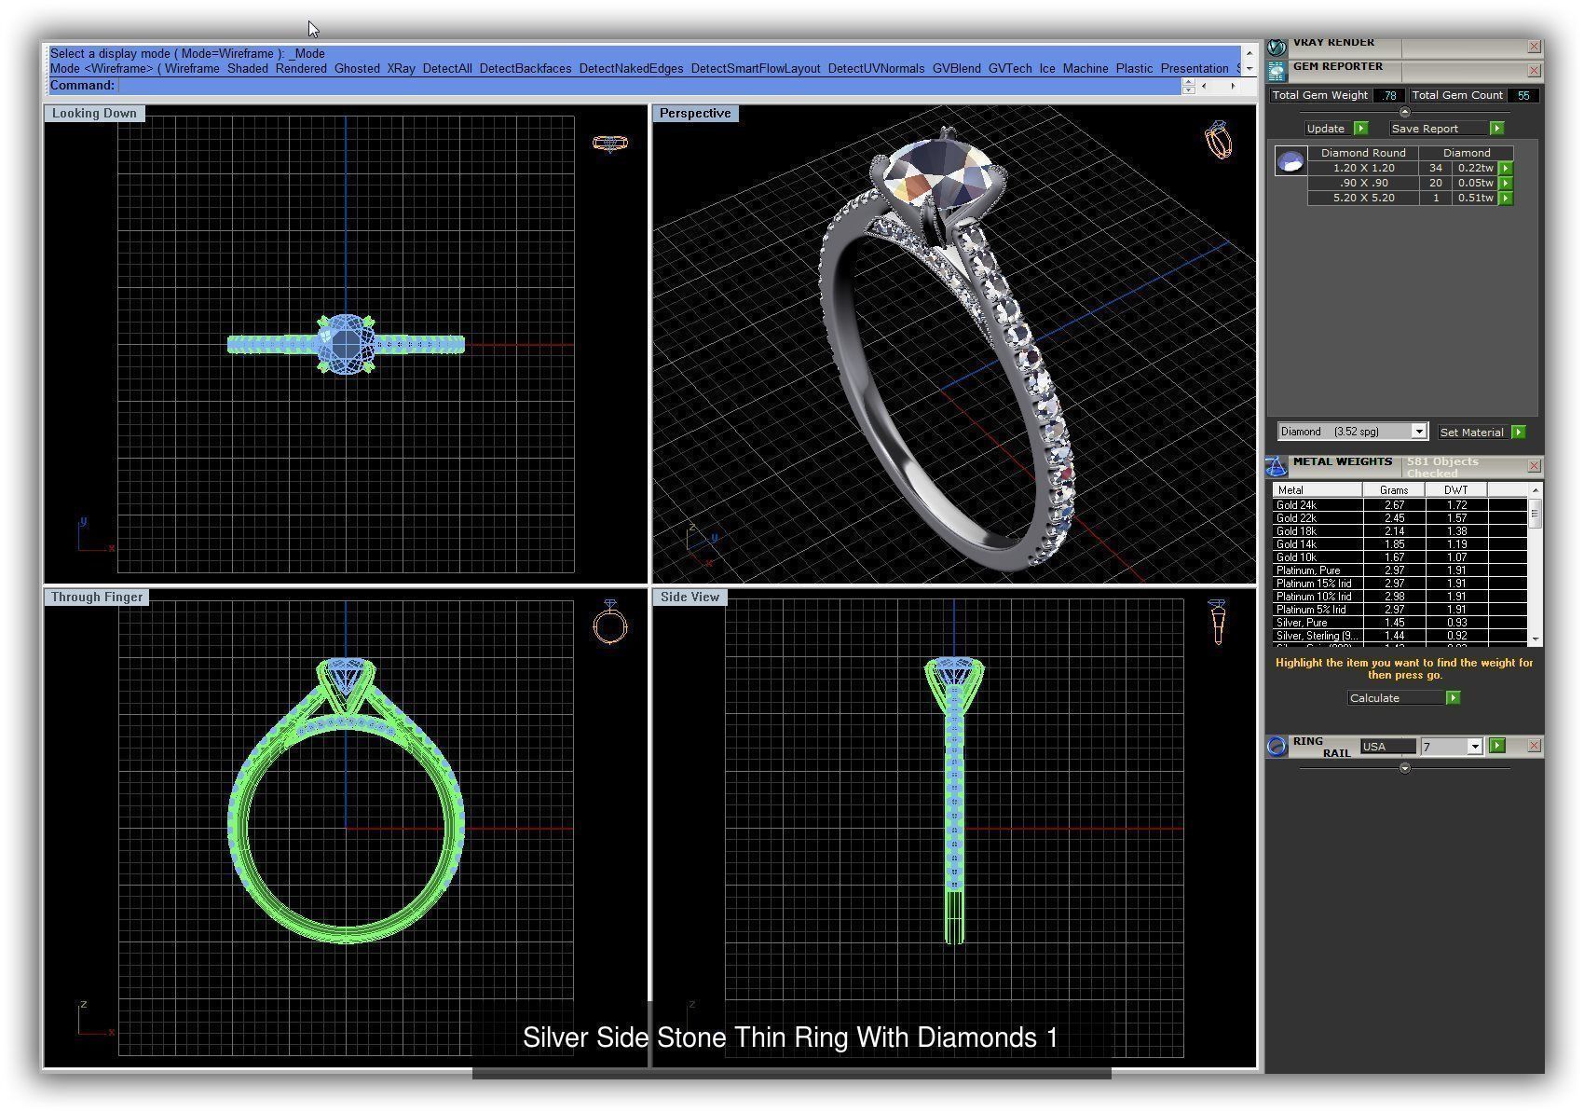Click ring view icon in Side View viewport

1217,622
